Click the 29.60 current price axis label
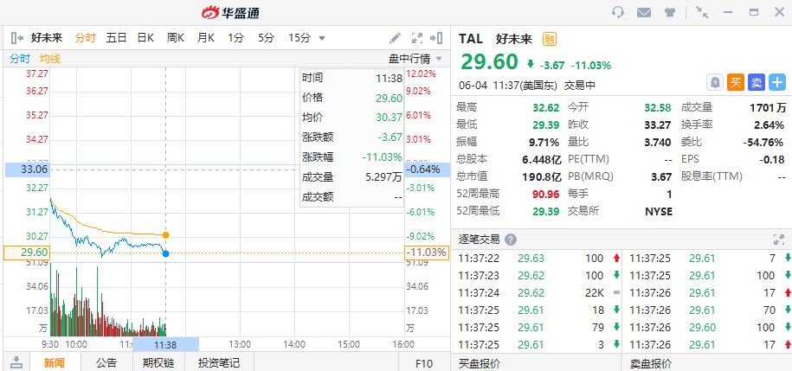Screen dimensions: 792x371 pos(27,253)
